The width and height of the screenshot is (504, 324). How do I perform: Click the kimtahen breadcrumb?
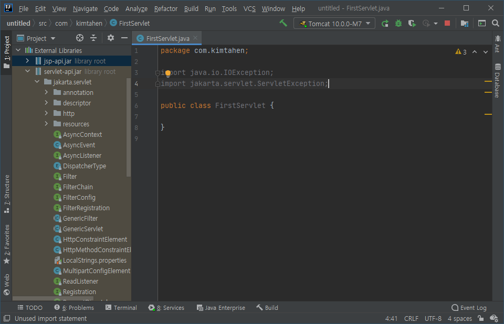pos(89,24)
